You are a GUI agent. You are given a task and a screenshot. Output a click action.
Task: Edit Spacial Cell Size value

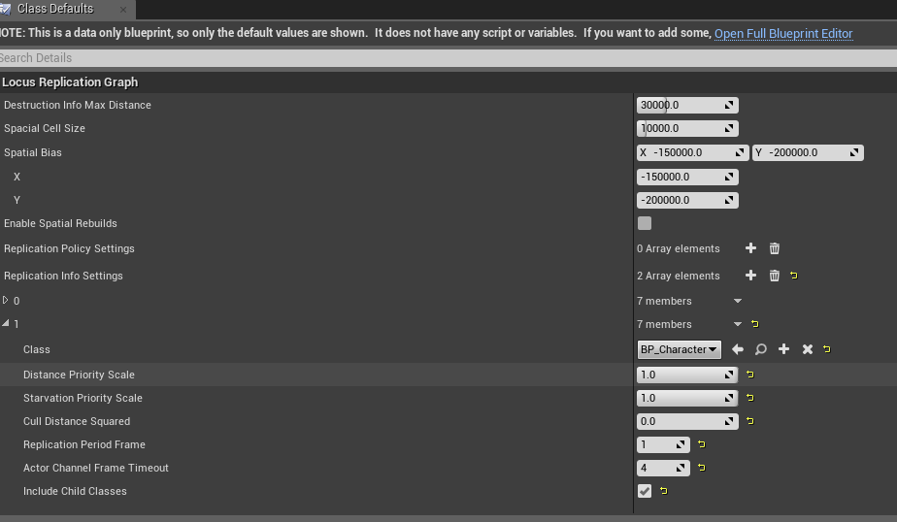click(687, 129)
